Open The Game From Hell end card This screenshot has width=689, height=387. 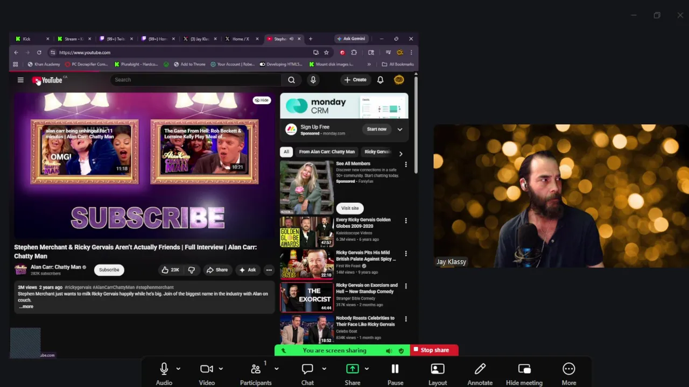(x=205, y=152)
